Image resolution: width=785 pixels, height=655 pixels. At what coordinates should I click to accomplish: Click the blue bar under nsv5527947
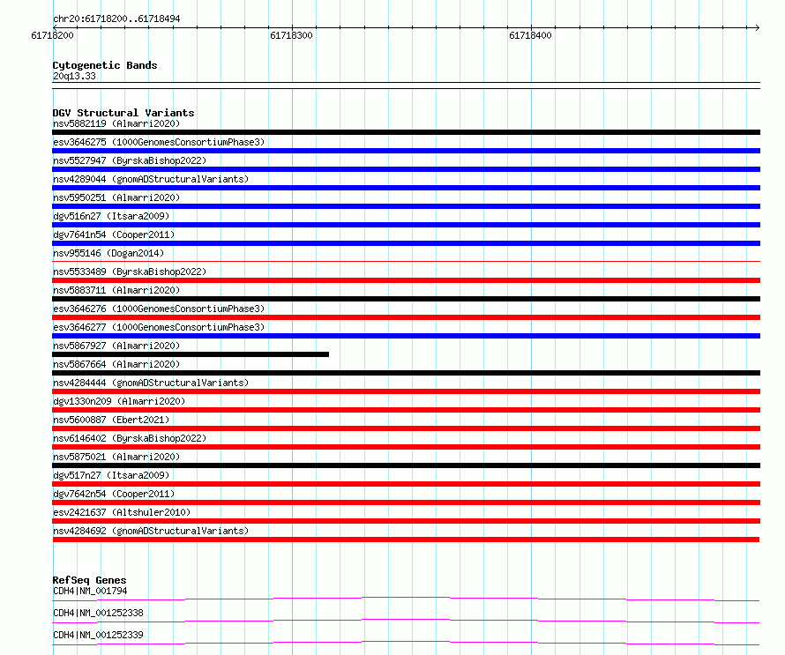[406, 169]
